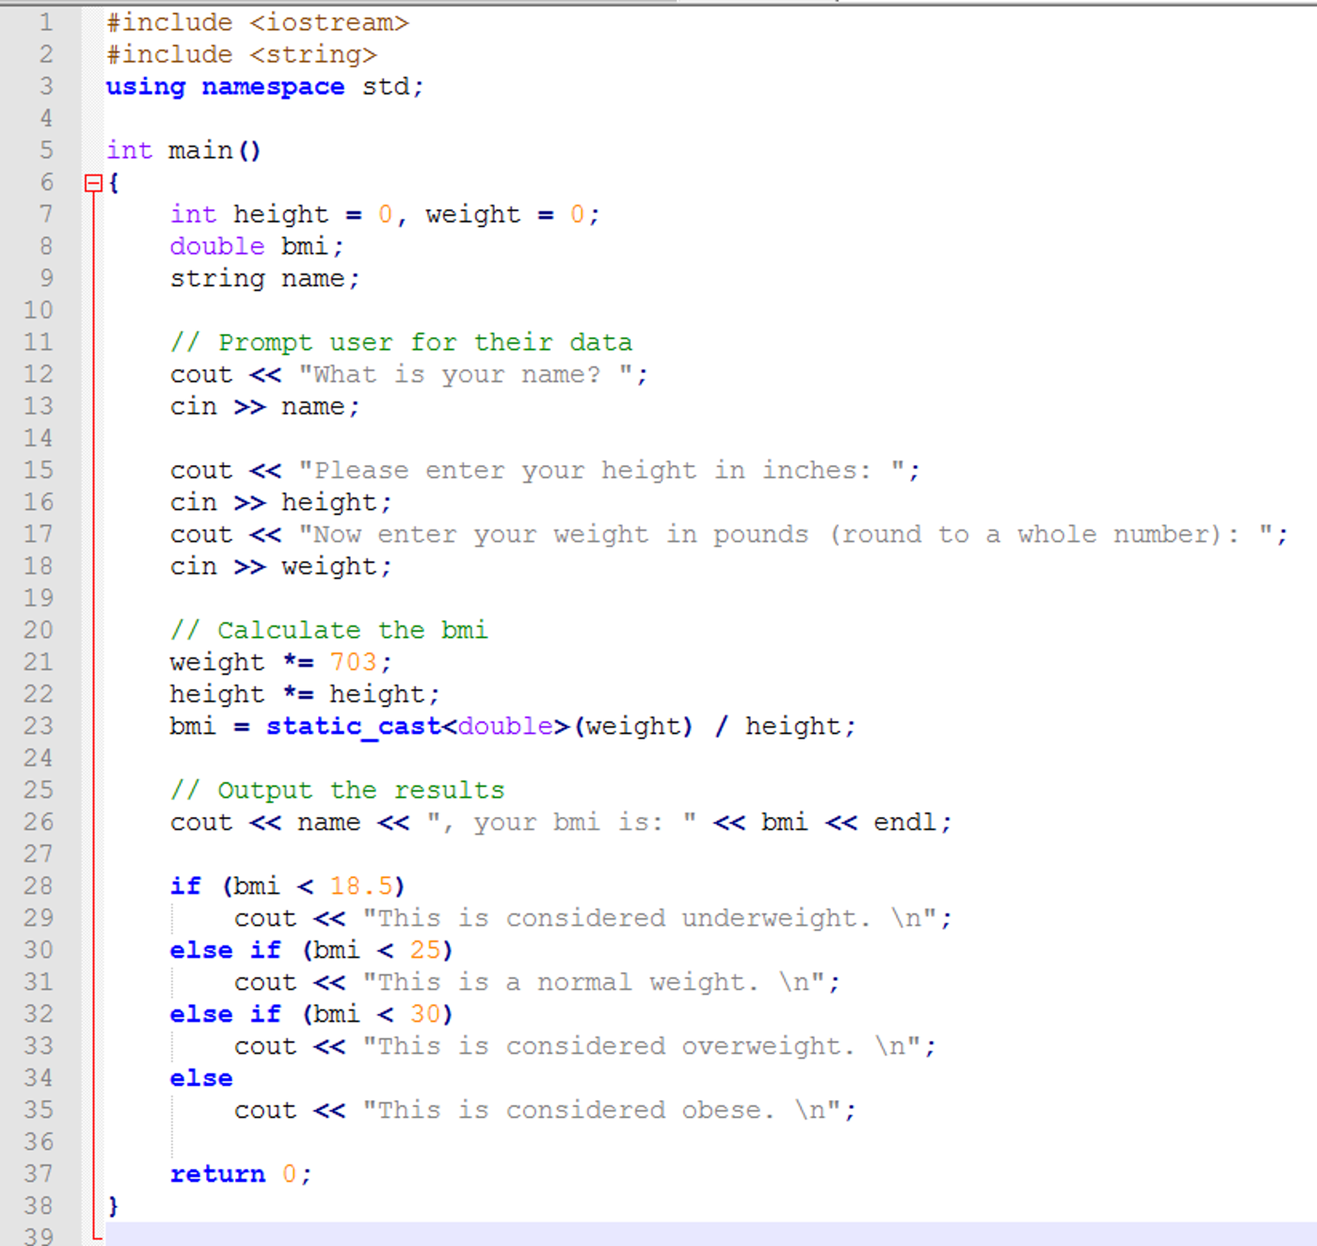
Task: Collapse the braces region starting at line 6
Action: pyautogui.click(x=93, y=183)
